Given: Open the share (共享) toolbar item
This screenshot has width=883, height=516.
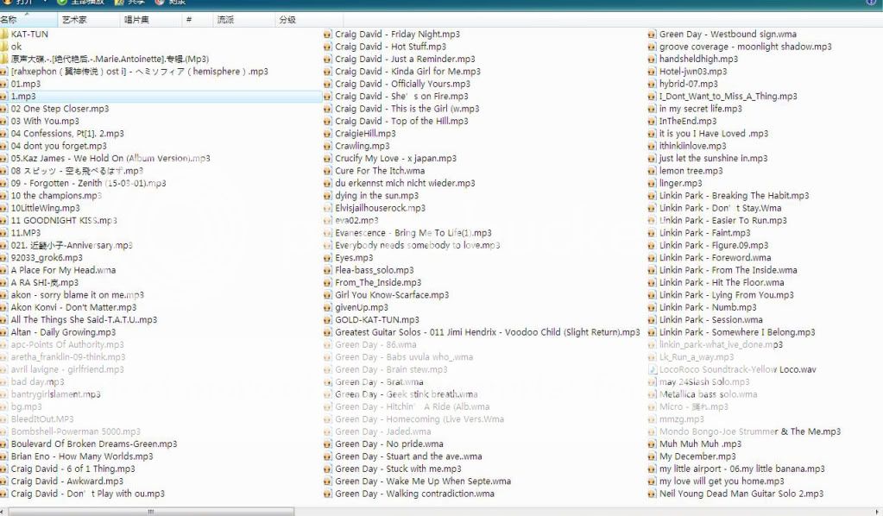Looking at the screenshot, I should tap(129, 3).
